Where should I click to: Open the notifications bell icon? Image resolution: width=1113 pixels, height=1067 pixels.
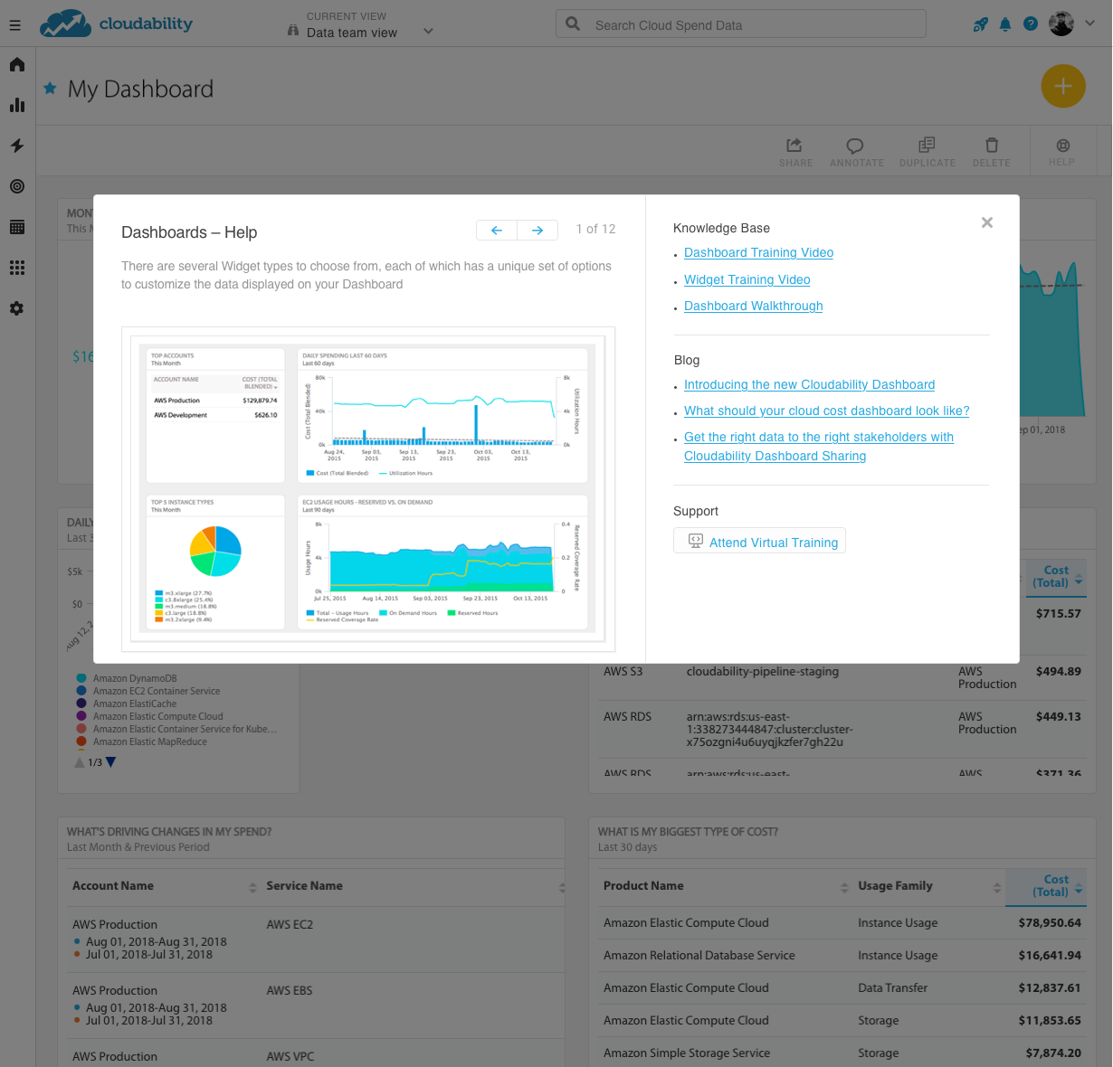coord(1005,24)
